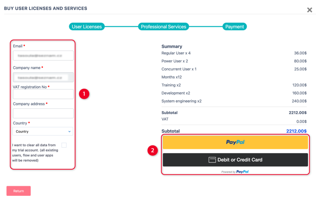The width and height of the screenshot is (316, 198).
Task: Focus the VAT registration No field
Action: [x=43, y=94]
